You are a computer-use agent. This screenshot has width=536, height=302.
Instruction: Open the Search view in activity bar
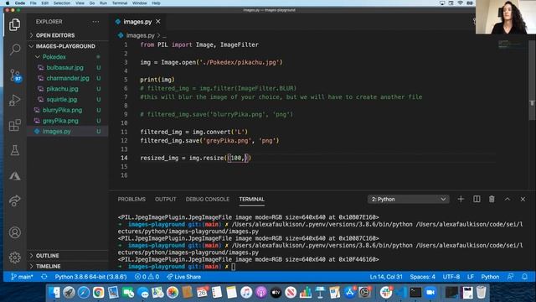click(15, 49)
